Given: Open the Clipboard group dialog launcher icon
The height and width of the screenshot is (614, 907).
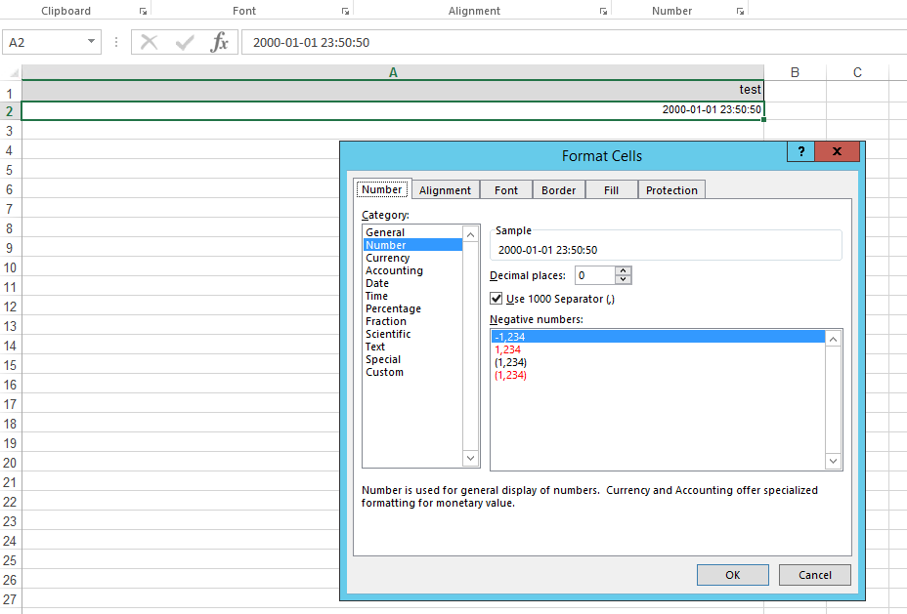Looking at the screenshot, I should click(143, 11).
